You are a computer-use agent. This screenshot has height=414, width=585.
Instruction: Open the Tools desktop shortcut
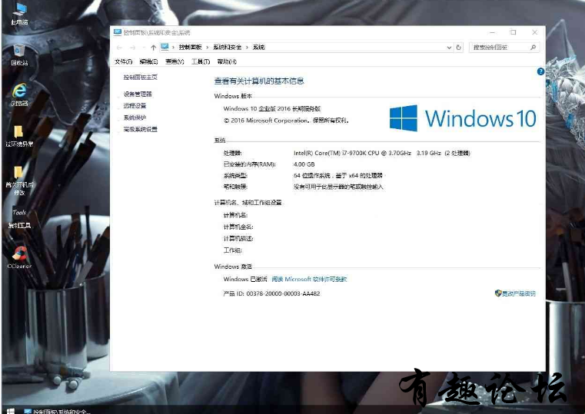coord(19,218)
